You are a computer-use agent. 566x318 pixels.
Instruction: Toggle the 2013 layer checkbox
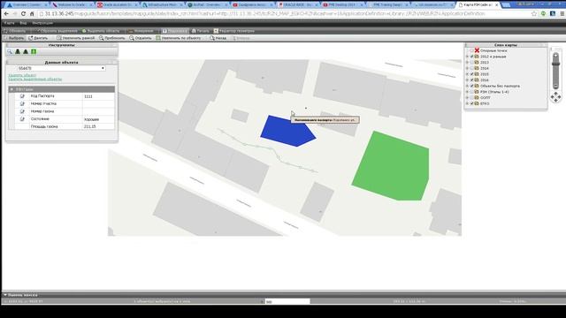point(471,63)
